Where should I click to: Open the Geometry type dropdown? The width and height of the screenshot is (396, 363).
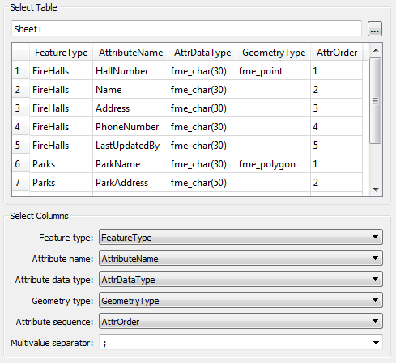click(x=241, y=300)
